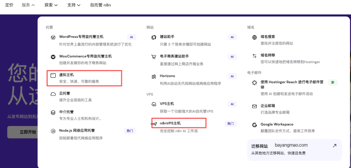This screenshot has width=351, height=168.
Task: Click the Hostinger Reach spinner icon
Action: (x=255, y=83)
